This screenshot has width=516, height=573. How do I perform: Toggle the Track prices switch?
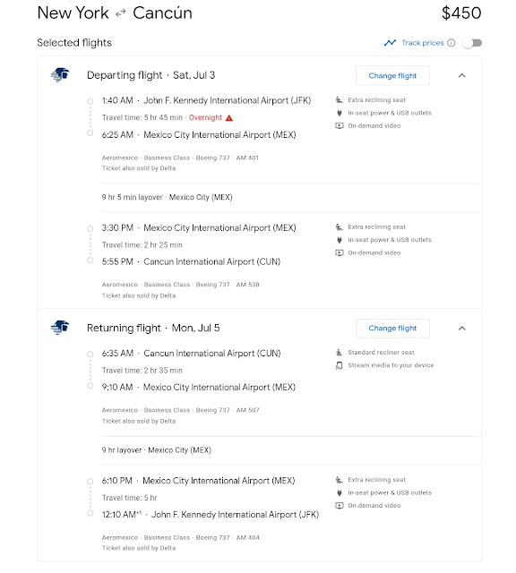coord(472,43)
